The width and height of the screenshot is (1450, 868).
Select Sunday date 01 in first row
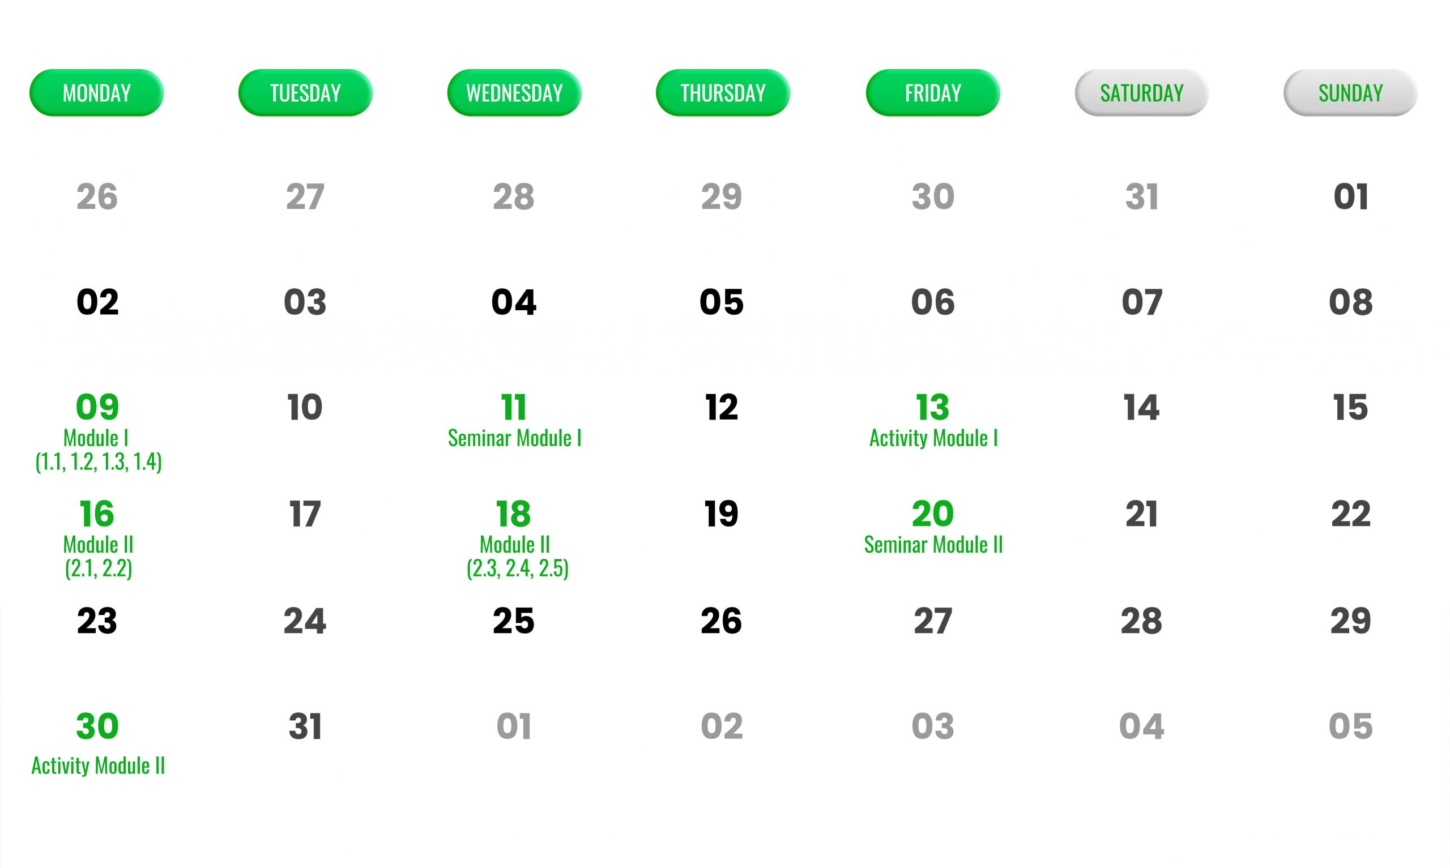(1350, 196)
